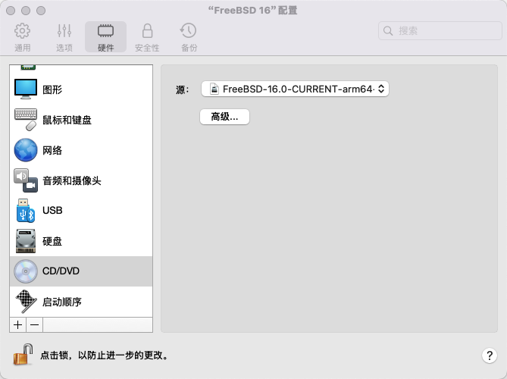
Task: Click the 搜索 search field
Action: [440, 31]
